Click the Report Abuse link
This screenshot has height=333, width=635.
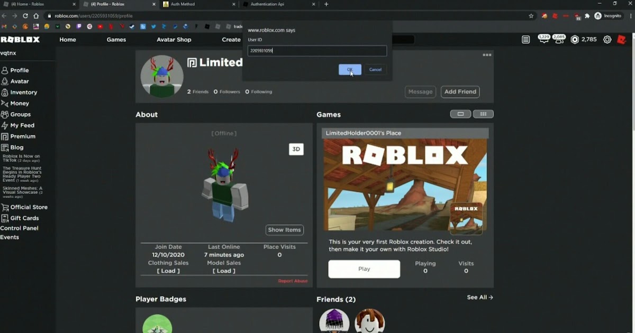click(x=293, y=281)
